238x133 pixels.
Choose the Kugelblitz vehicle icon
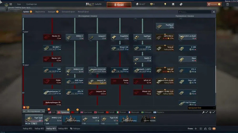coord(120,37)
